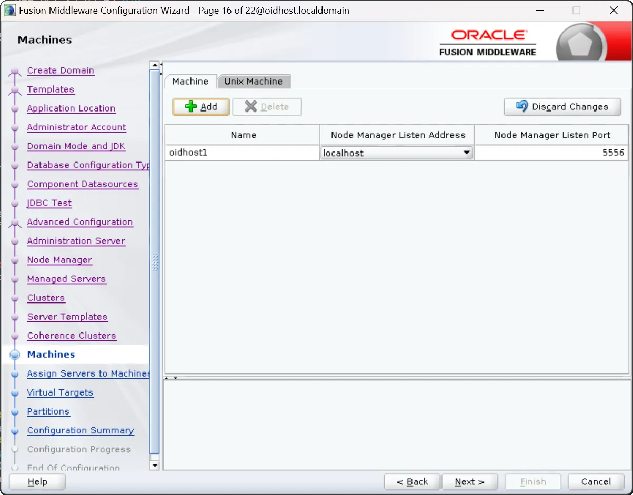This screenshot has width=633, height=495.
Task: Go Back to the previous page
Action: (x=412, y=482)
